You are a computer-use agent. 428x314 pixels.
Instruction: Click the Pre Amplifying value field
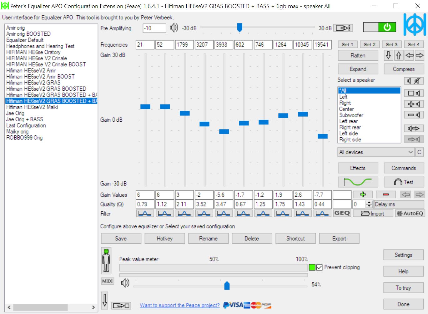click(x=154, y=28)
